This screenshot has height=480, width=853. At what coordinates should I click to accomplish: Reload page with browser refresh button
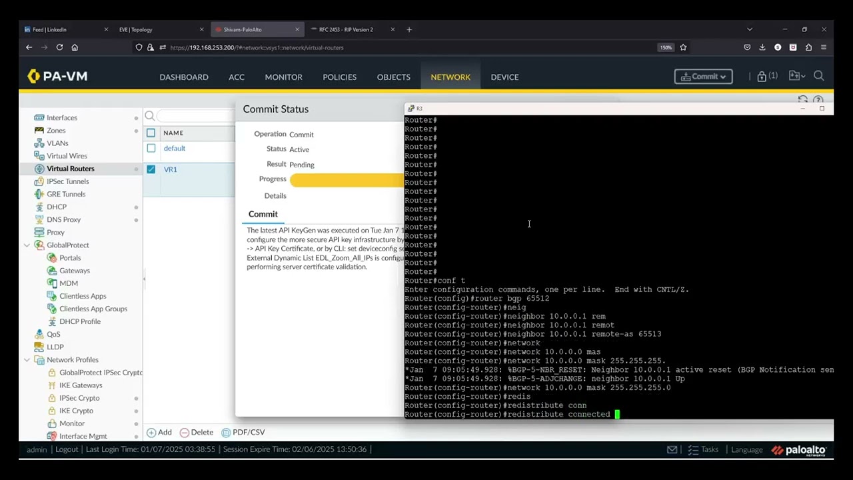click(59, 47)
